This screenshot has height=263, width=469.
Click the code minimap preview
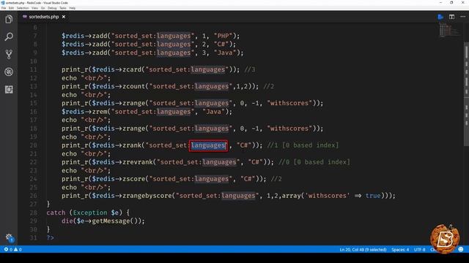click(x=449, y=30)
